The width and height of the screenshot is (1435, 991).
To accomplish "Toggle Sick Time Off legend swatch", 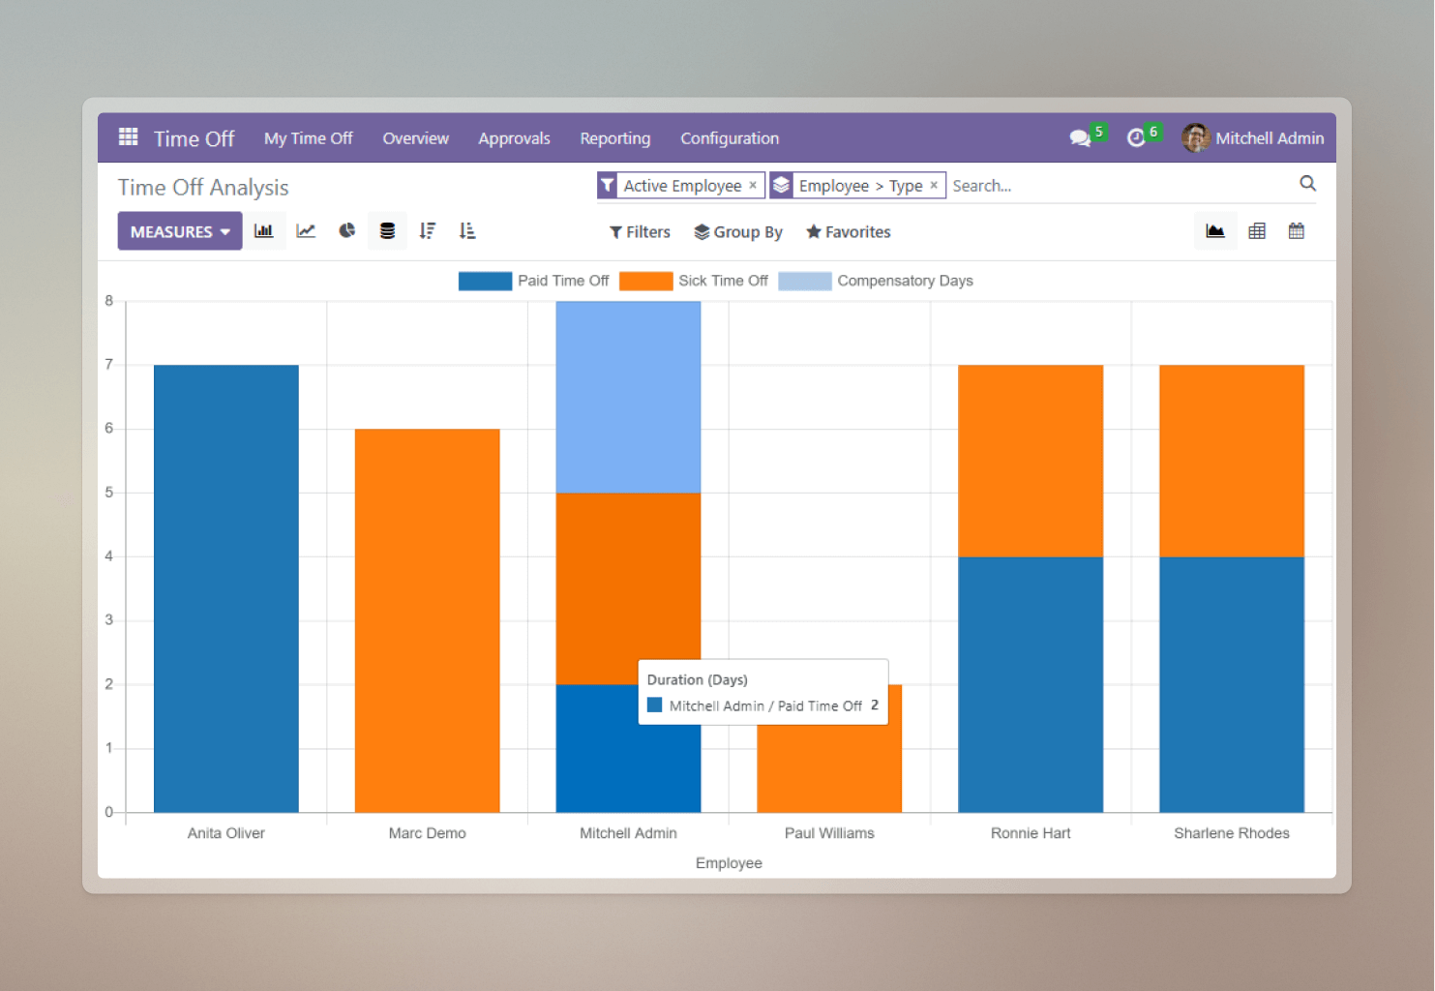I will click(x=645, y=281).
